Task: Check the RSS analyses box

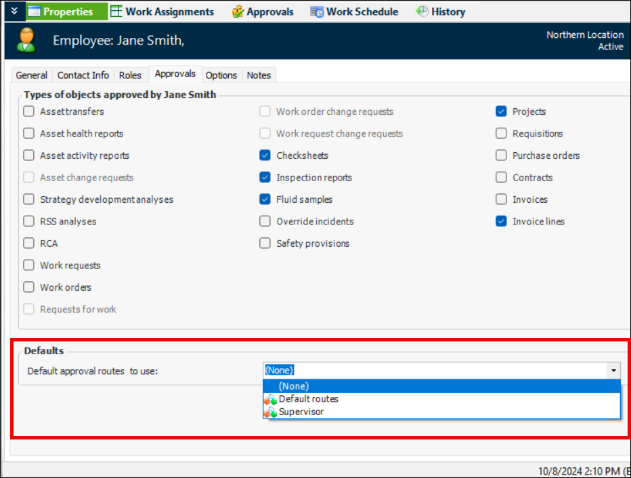Action: click(28, 221)
